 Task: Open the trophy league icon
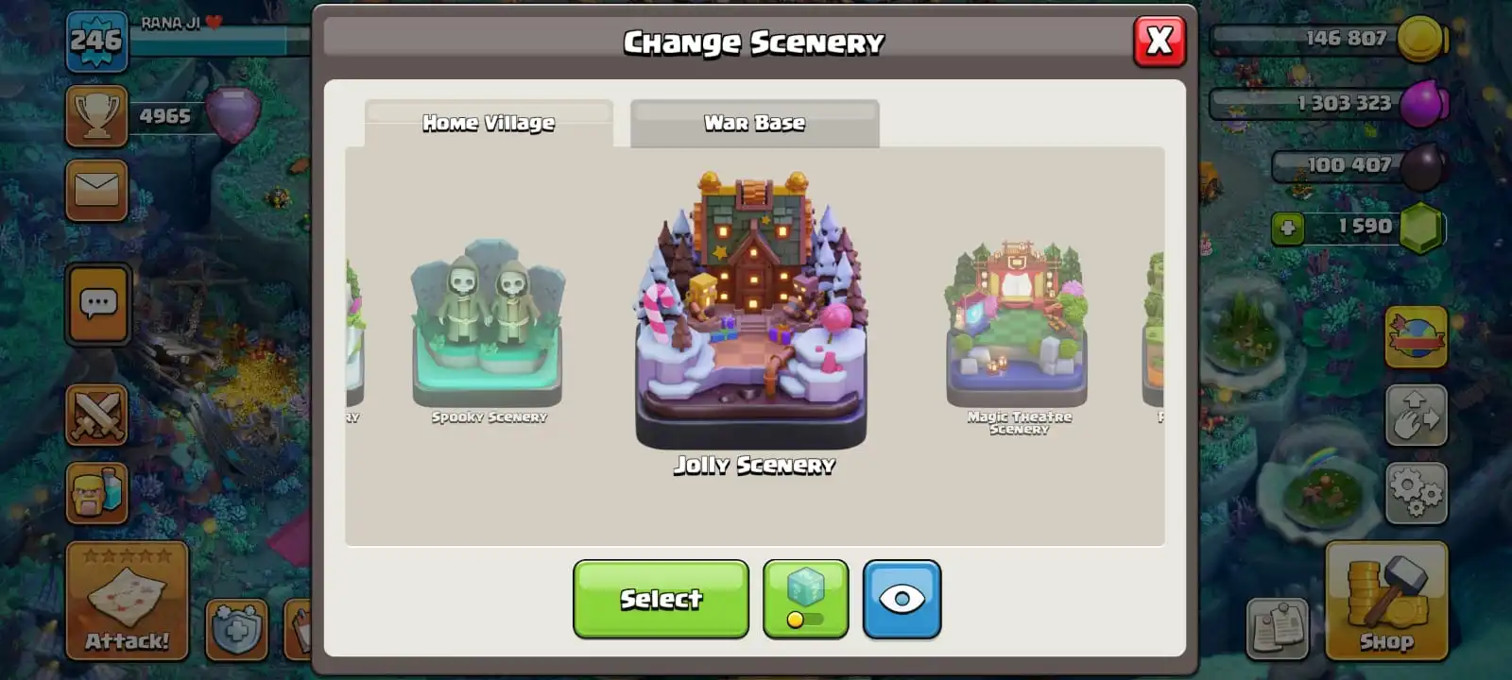(96, 116)
